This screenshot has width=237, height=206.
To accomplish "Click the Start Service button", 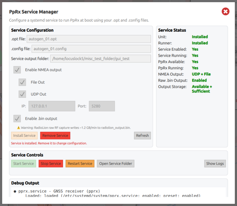I will pyautogui.click(x=24, y=164).
